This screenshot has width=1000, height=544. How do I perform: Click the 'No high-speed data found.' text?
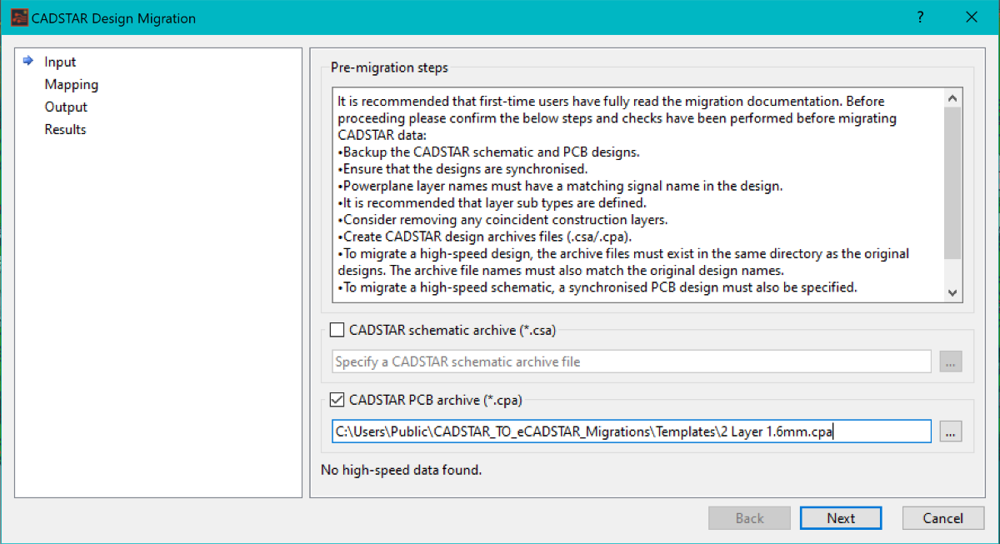coord(402,470)
